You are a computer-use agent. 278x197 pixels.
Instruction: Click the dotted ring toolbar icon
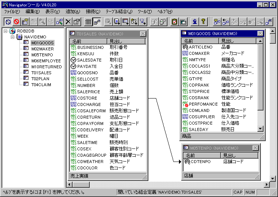pos(8,22)
